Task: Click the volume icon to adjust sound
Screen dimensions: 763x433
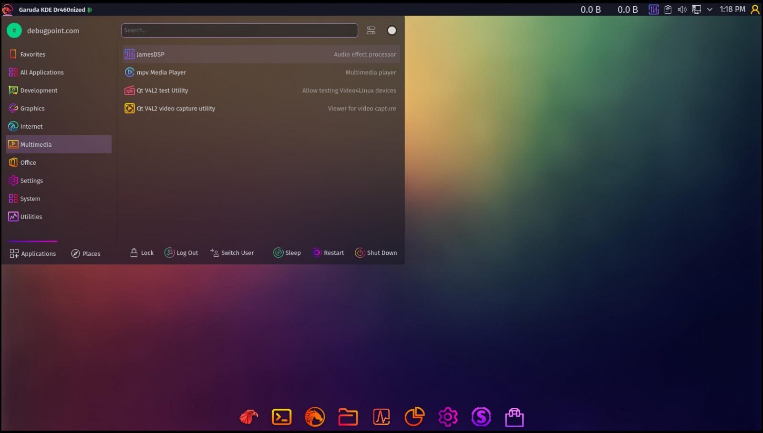Action: pos(682,9)
